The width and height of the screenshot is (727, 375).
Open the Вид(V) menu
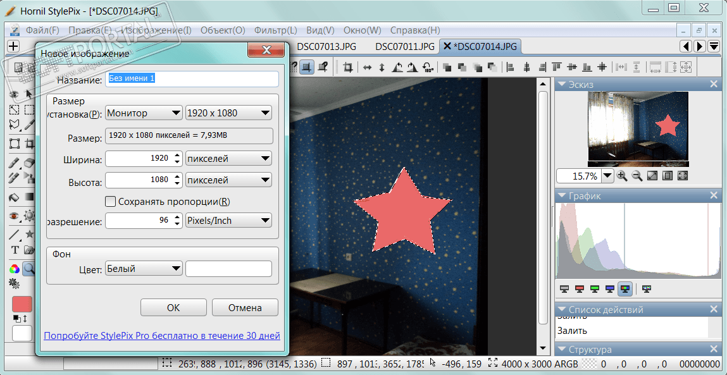(x=320, y=30)
